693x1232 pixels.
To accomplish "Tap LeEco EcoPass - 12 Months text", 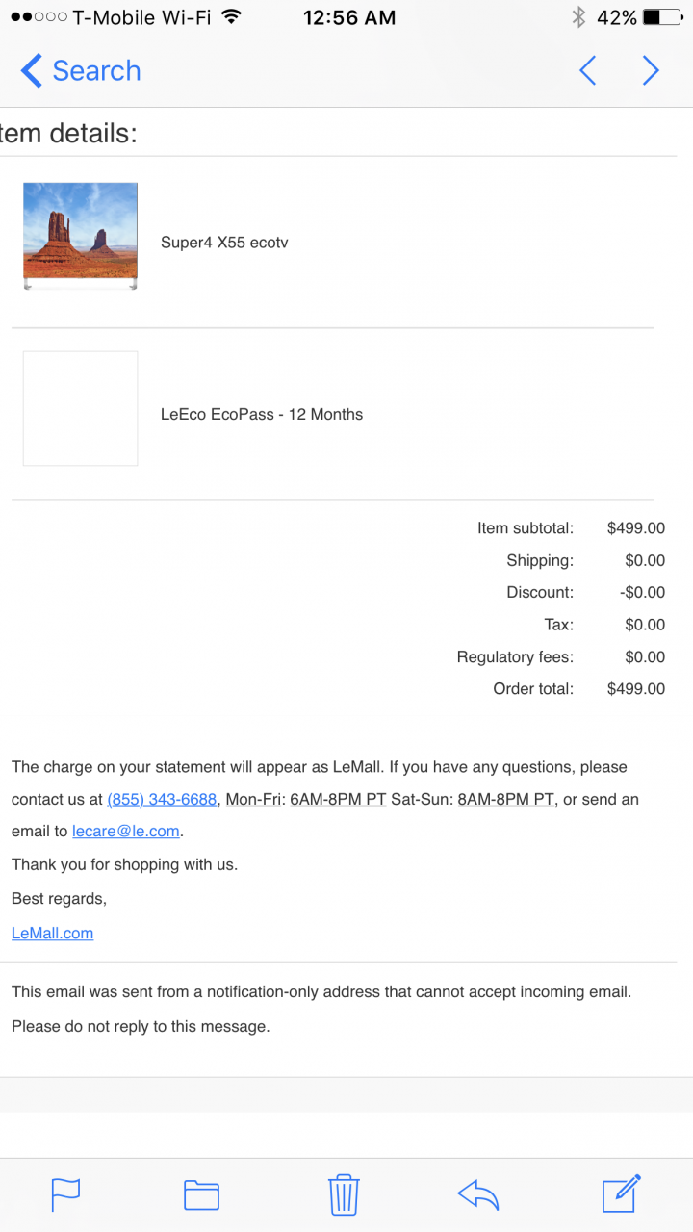I will coord(262,414).
